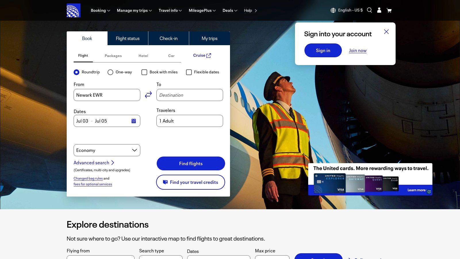Open the calendar date picker icon
460x259 pixels.
pos(134,121)
